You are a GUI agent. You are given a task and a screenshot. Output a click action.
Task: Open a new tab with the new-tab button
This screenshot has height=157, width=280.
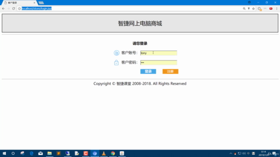click(x=41, y=3)
